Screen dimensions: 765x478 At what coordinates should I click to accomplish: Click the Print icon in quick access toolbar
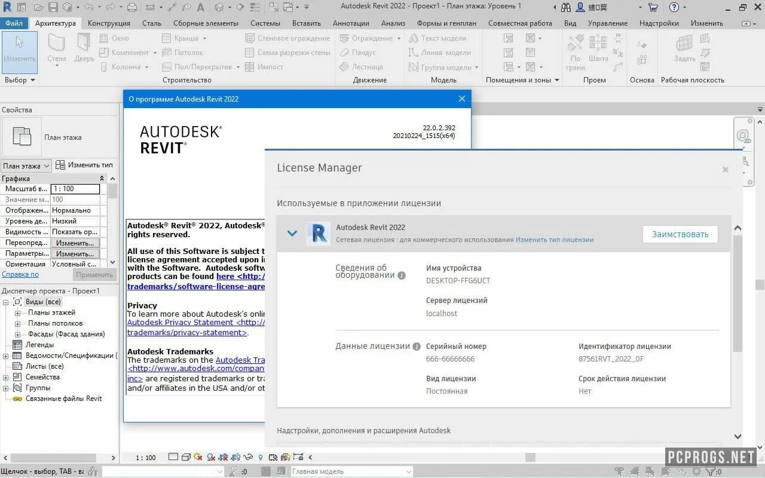coord(132,7)
